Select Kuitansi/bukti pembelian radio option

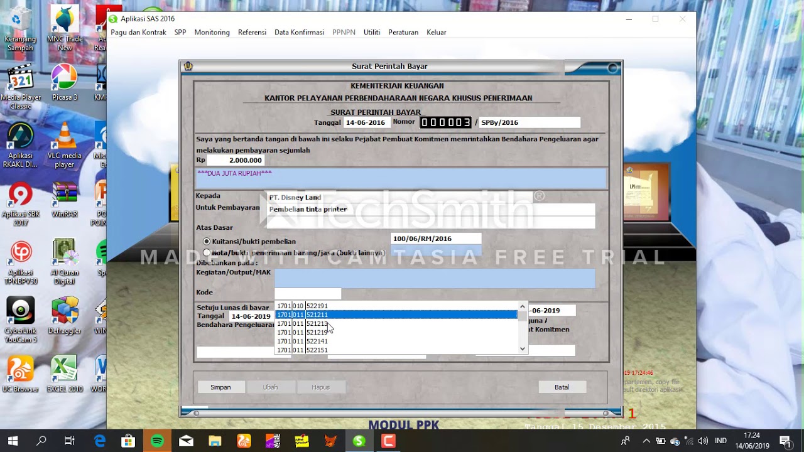coord(207,242)
